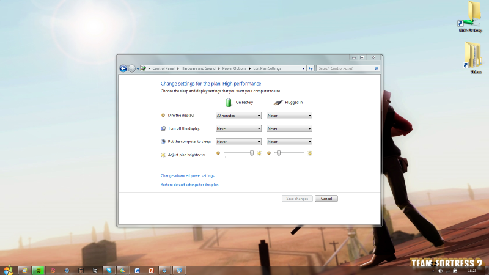Image resolution: width=489 pixels, height=275 pixels.
Task: Go to Power Options breadcrumb
Action: [234, 68]
